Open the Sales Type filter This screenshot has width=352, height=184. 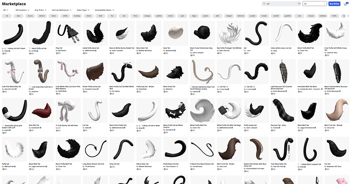point(83,10)
